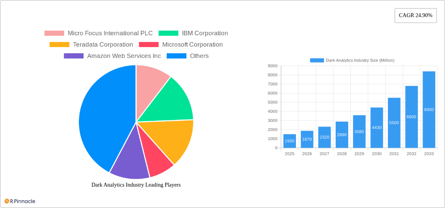This screenshot has width=445, height=208.
Task: Toggle the IBM Corporation legend label
Action: [x=205, y=33]
